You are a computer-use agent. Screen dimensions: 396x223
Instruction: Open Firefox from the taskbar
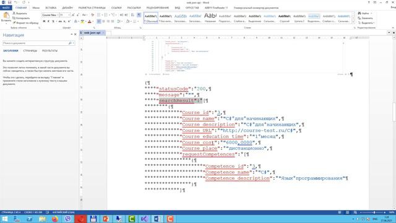tap(55, 219)
